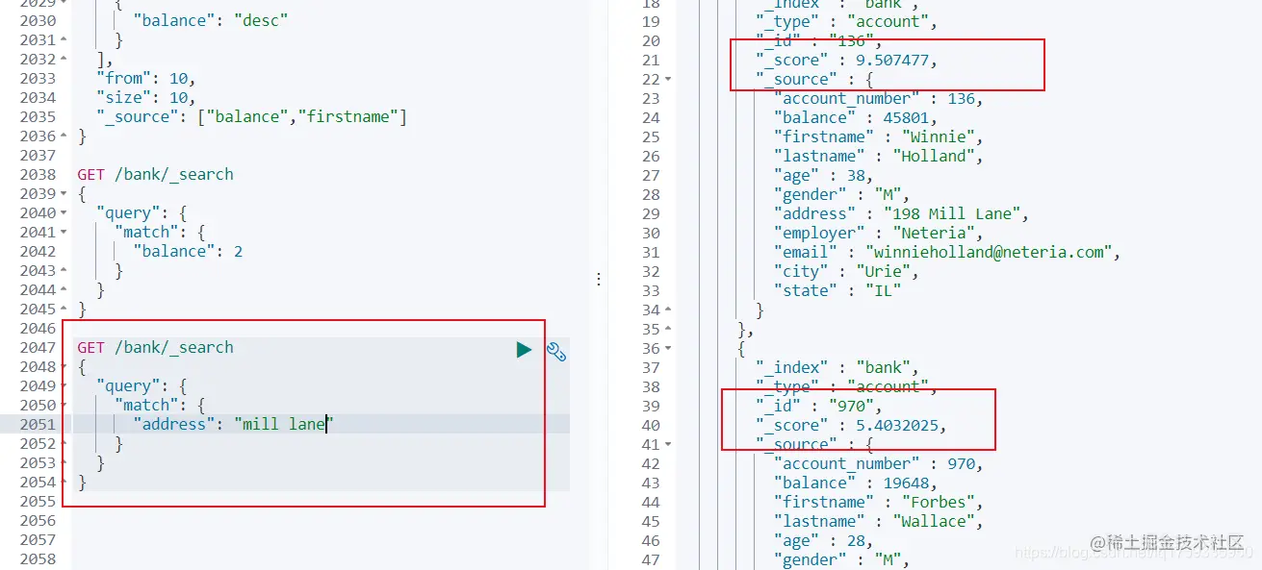Click the "age" : 38 line
Viewport: 1262px width, 570px height.
click(823, 175)
